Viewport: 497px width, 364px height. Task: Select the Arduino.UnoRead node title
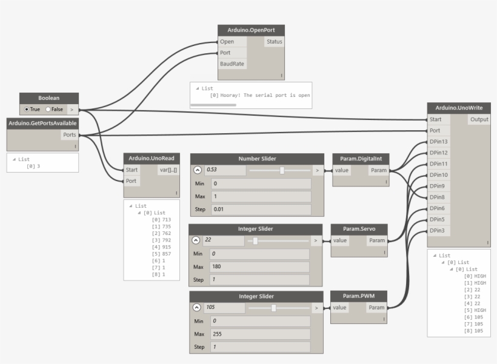click(x=152, y=158)
